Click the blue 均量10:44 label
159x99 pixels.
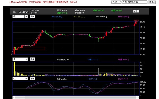tap(93, 60)
